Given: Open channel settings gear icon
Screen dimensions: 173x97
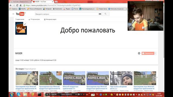Looking at the screenshot, I should point(139,53).
